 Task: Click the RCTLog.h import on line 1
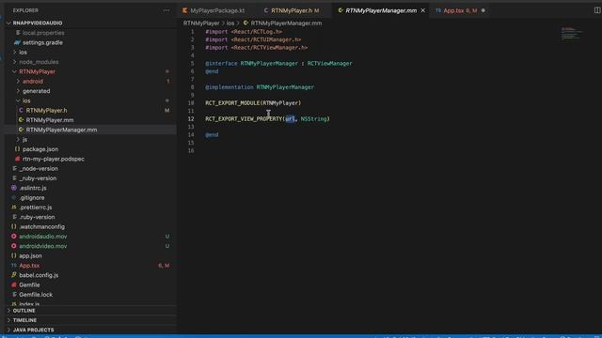tap(257, 31)
